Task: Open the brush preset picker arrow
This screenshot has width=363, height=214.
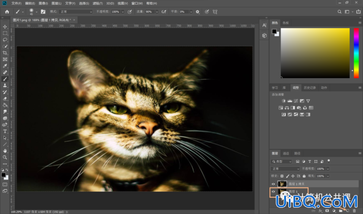Action: 37,12
